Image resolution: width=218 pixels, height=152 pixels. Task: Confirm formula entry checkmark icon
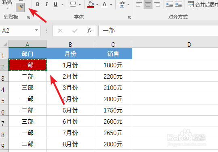[x=75, y=31]
